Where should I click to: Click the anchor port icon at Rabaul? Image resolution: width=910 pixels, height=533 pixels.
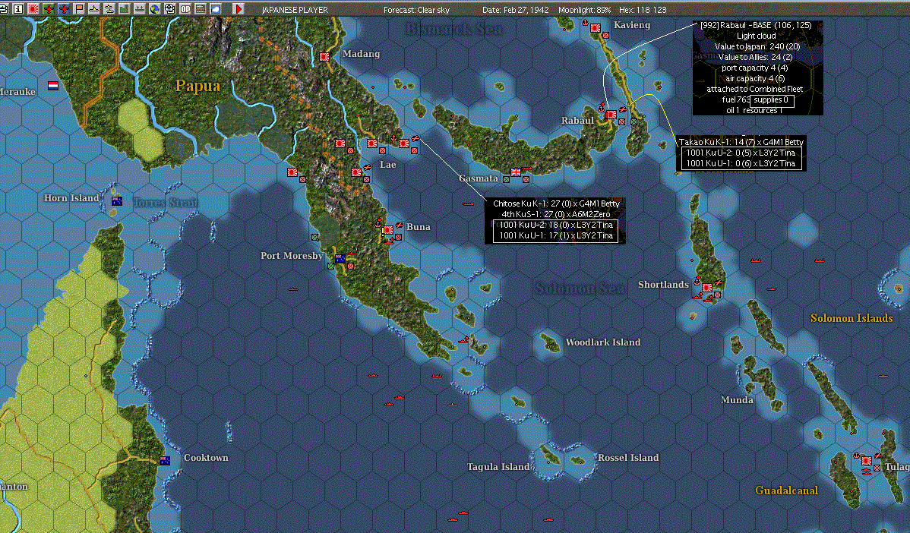pyautogui.click(x=602, y=108)
